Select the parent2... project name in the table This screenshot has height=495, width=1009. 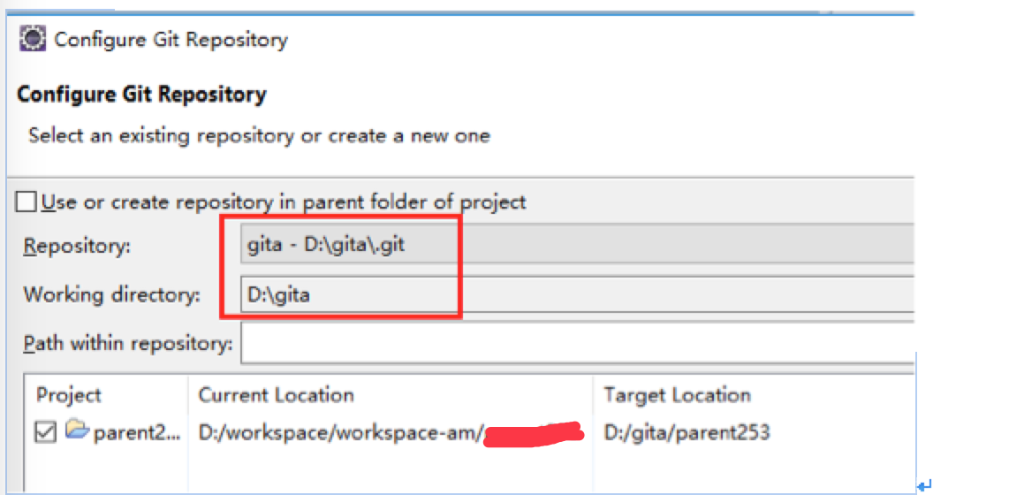click(x=136, y=433)
